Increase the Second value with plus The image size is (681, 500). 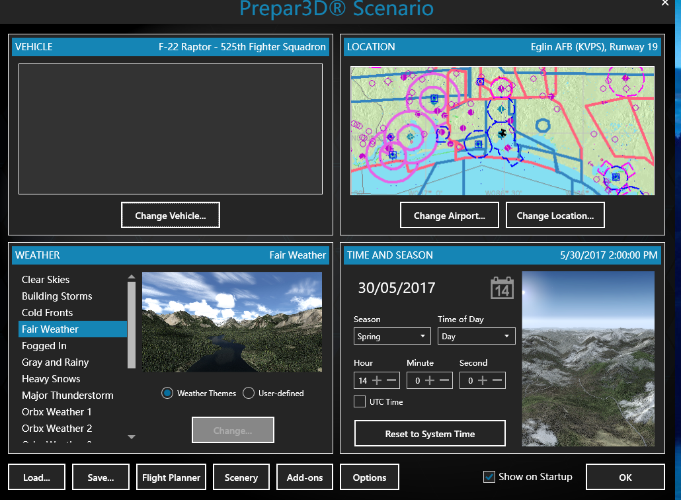coord(483,380)
